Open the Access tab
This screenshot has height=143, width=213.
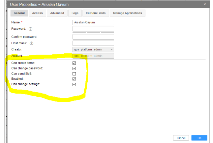pos(37,13)
